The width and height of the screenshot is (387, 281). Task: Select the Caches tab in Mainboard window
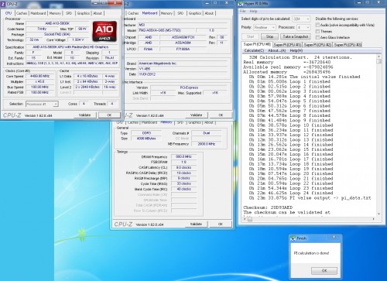click(133, 13)
